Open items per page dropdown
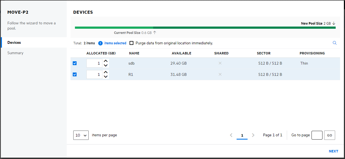 (x=81, y=135)
